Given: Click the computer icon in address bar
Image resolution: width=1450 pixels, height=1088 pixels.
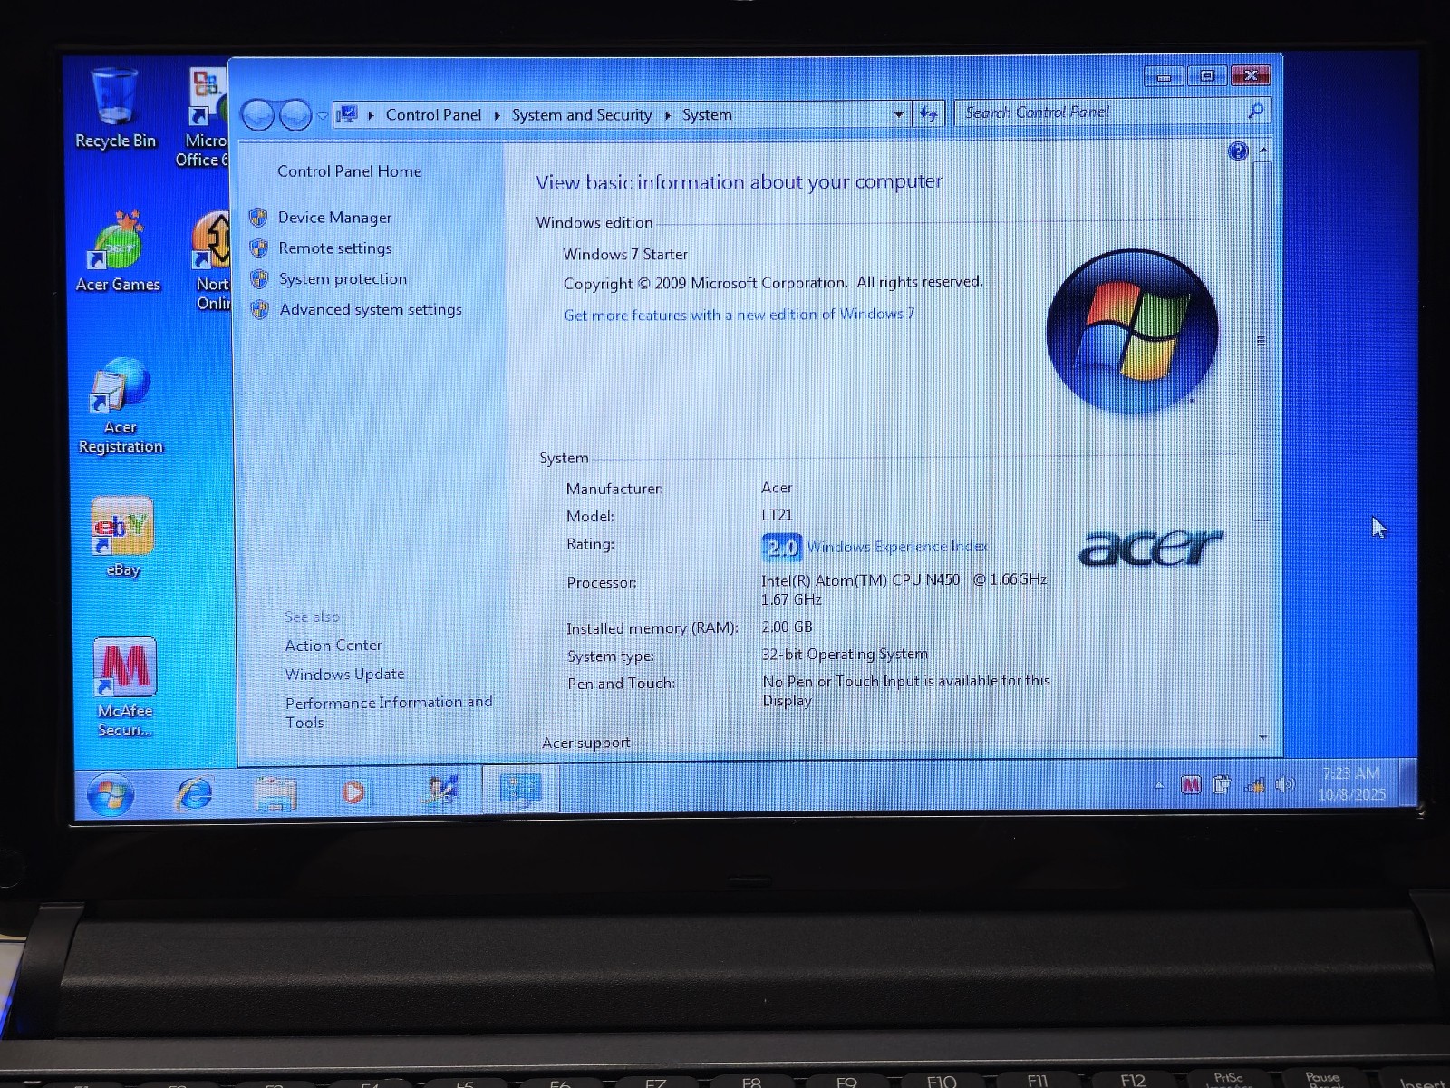Looking at the screenshot, I should coord(347,114).
